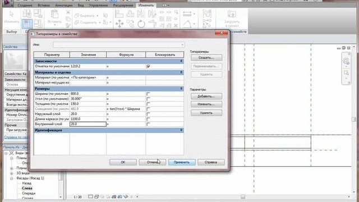The height and width of the screenshot is (202, 359).
Task: Select the Copy element tool
Action: tap(130, 24)
